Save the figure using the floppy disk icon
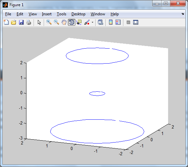This screenshot has height=167, width=188. pos(21,22)
